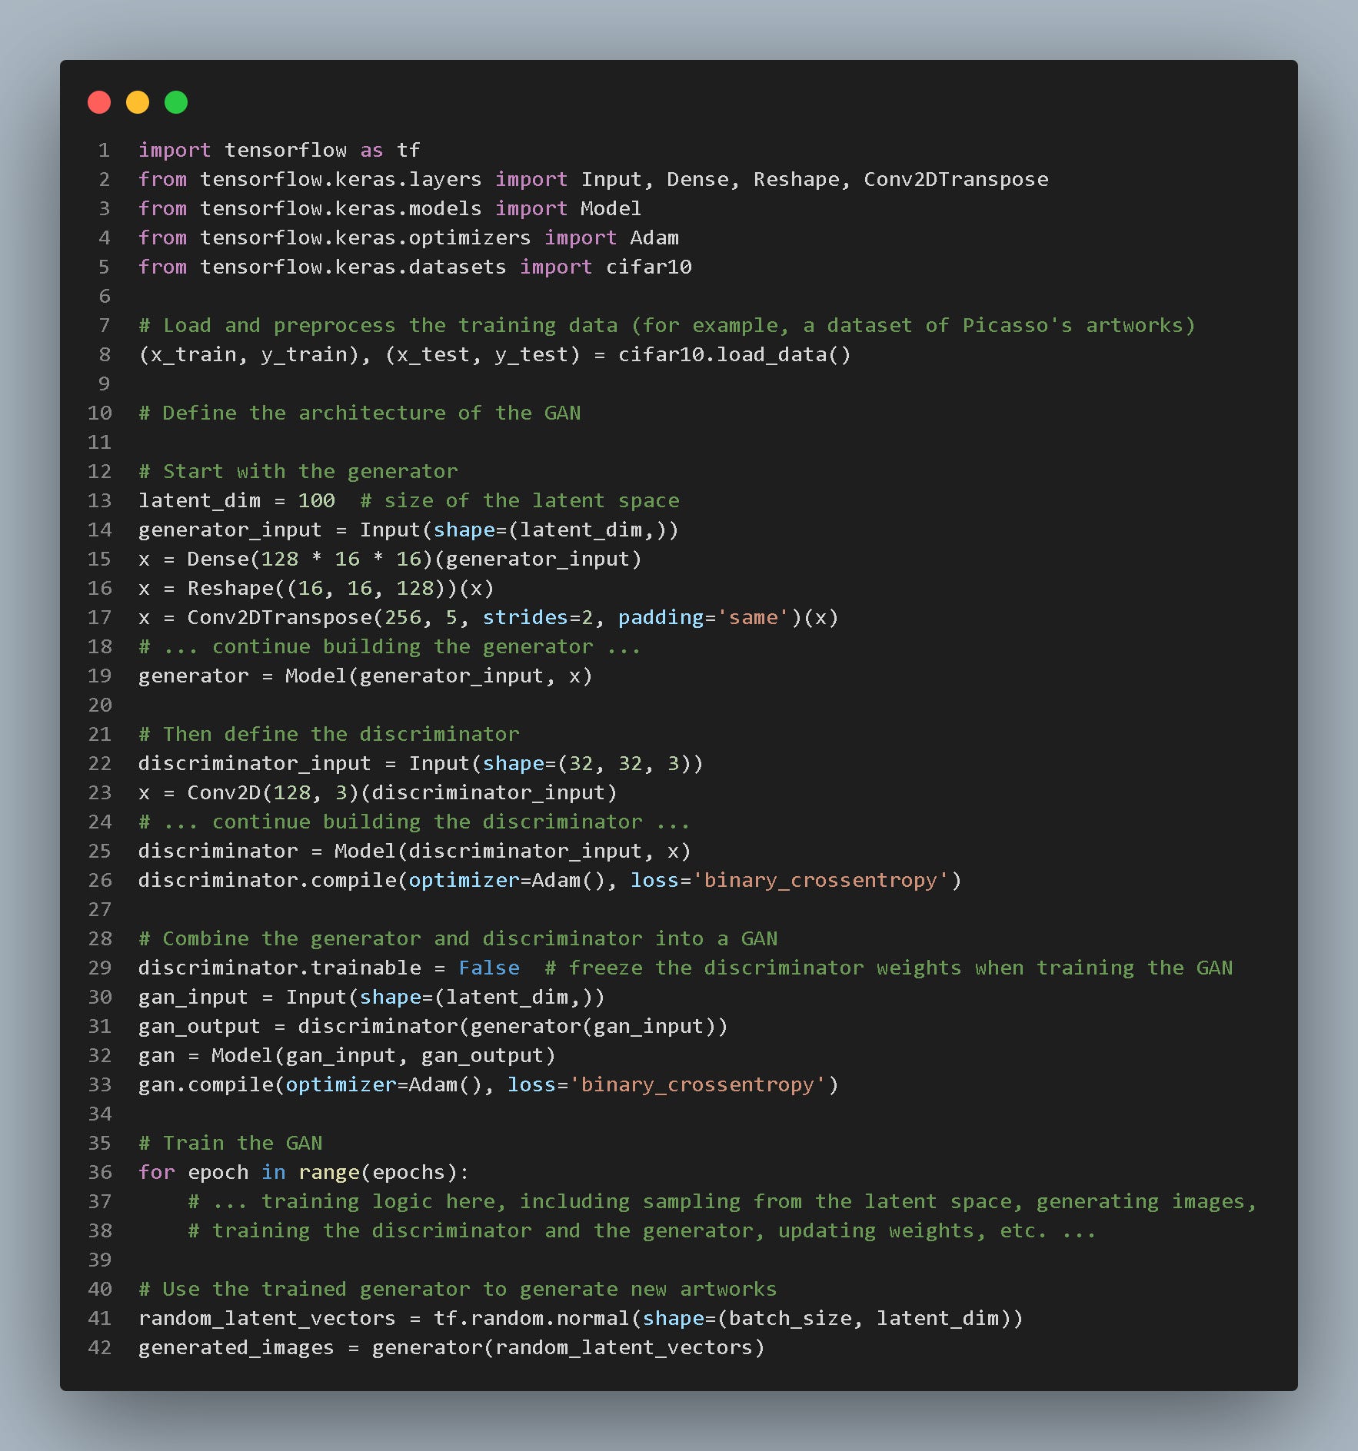
Task: Click 'Reshape((16, 16, 128))' on line 16
Action: click(322, 588)
